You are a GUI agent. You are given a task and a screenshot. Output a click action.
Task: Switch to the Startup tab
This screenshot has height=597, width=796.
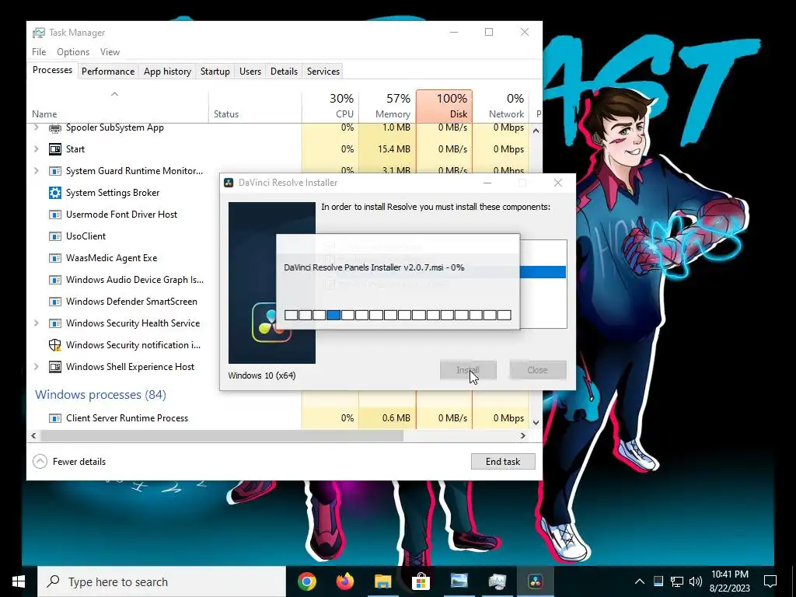[215, 72]
